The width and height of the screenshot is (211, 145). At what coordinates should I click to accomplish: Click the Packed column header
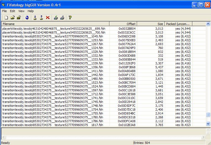(x=178, y=24)
